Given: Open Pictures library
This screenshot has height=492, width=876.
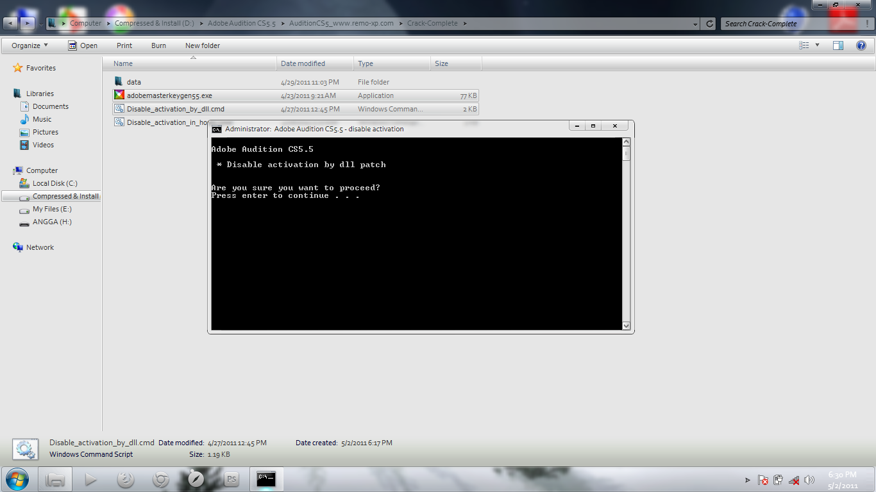Looking at the screenshot, I should tap(46, 132).
